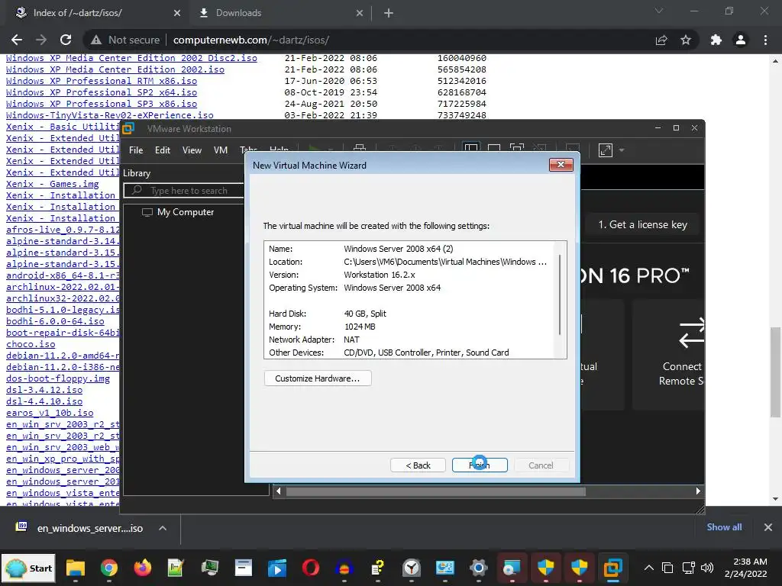Viewport: 782px width, 586px height.
Task: Click the volume speaker tray icon
Action: tap(706, 568)
